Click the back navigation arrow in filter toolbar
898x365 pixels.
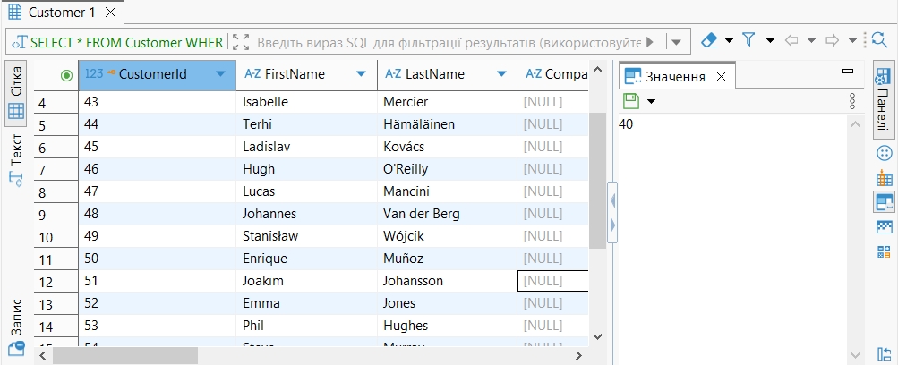[x=791, y=40]
